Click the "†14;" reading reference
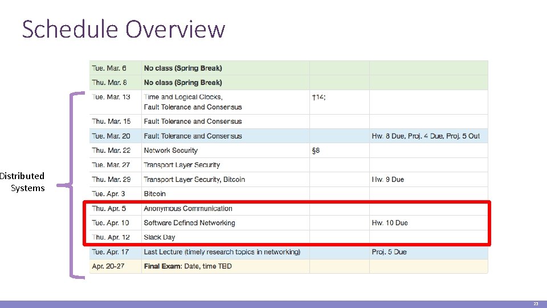Viewport: 547px width, 308px height. [319, 97]
